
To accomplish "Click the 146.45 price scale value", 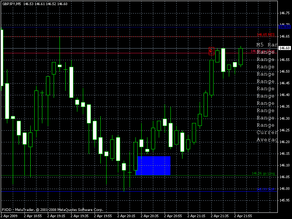I will tap(285, 83).
